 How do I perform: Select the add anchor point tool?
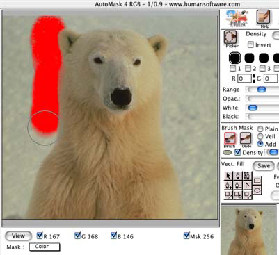[228, 186]
